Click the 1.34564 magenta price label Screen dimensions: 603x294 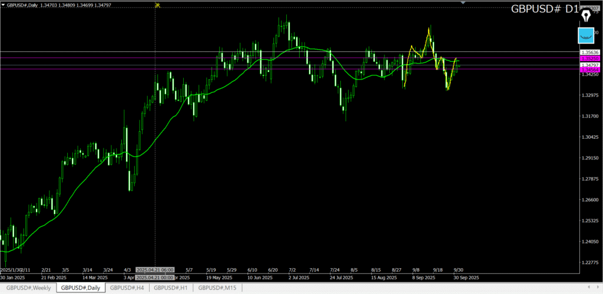point(589,69)
